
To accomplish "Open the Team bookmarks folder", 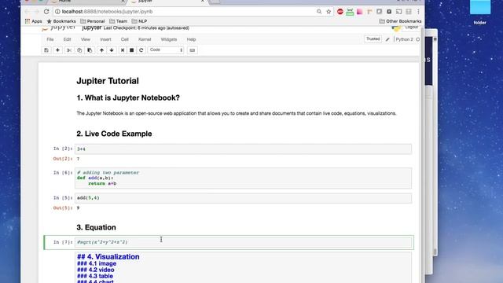I will click(118, 21).
